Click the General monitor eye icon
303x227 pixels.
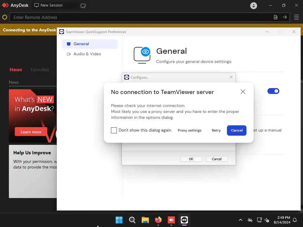pos(142,55)
